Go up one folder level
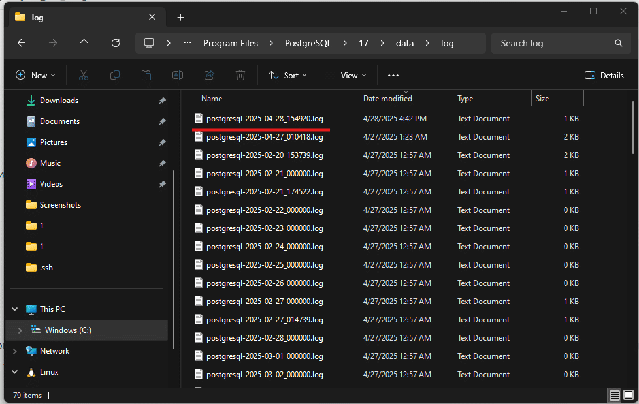Screen dimensions: 639x404 tap(84, 43)
